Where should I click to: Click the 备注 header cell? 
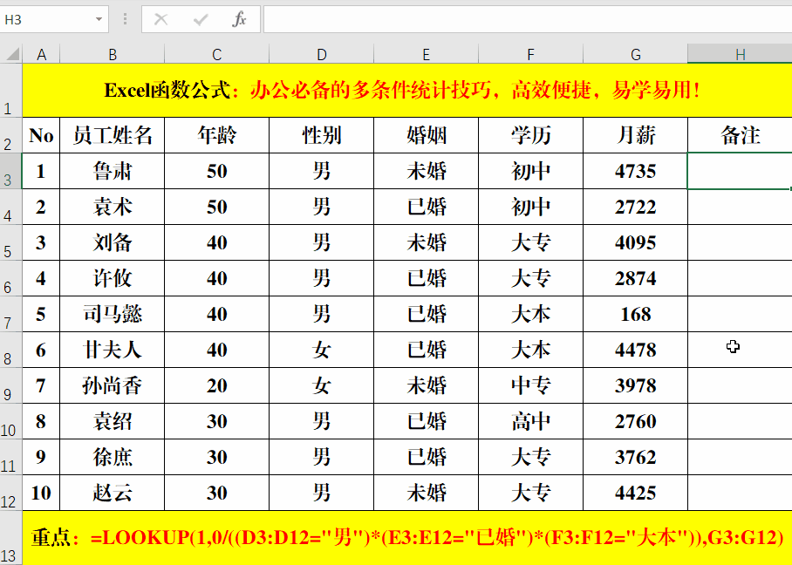[740, 135]
